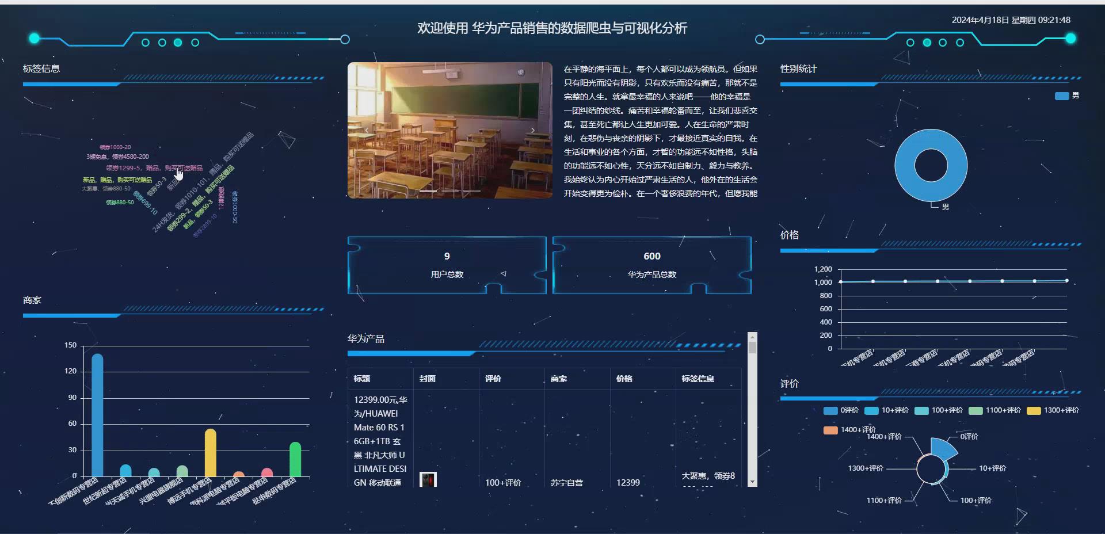Toggle the 0评价 legend item
The width and height of the screenshot is (1105, 534).
click(x=841, y=410)
